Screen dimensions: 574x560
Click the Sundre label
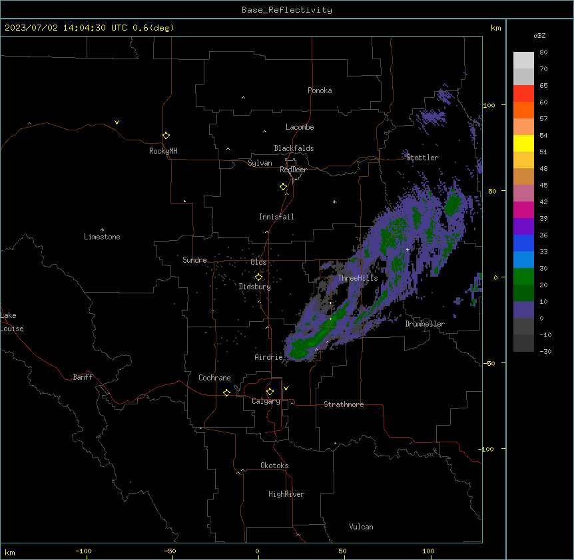pos(194,260)
